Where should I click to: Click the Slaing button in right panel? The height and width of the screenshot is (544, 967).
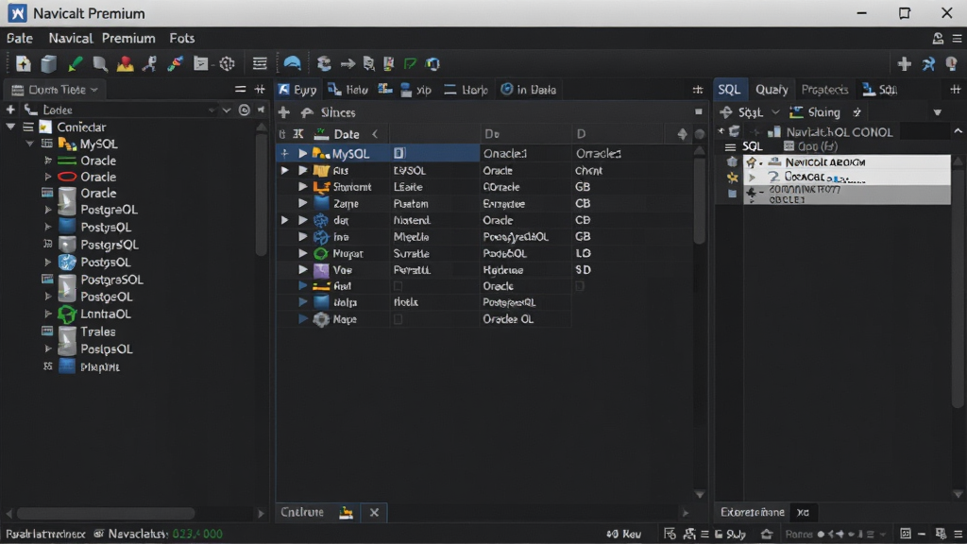tap(815, 112)
